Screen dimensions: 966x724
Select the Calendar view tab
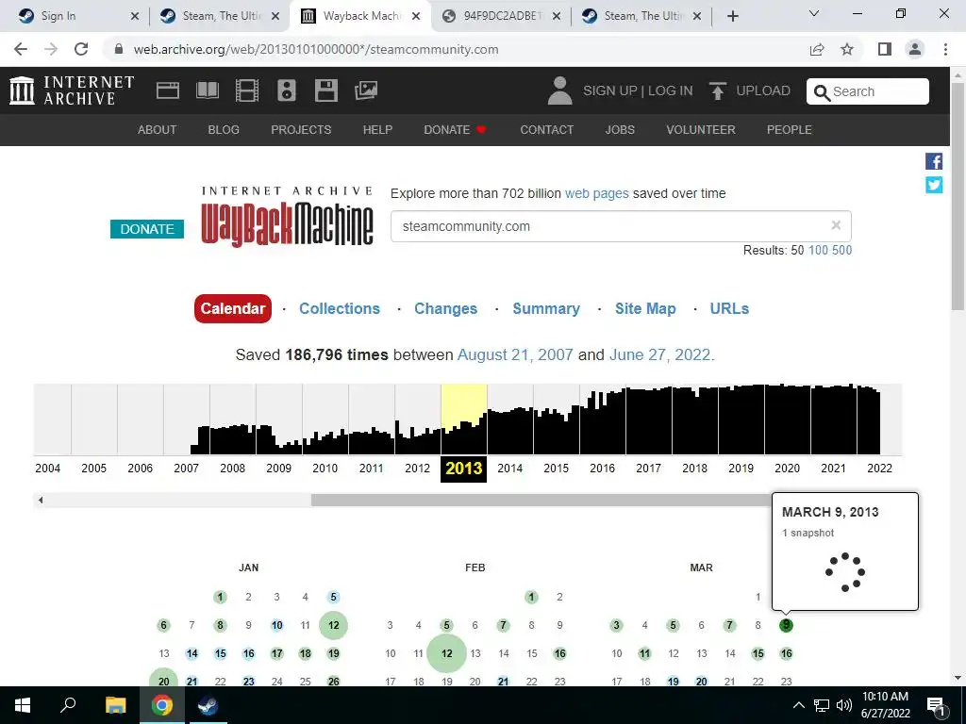(232, 308)
